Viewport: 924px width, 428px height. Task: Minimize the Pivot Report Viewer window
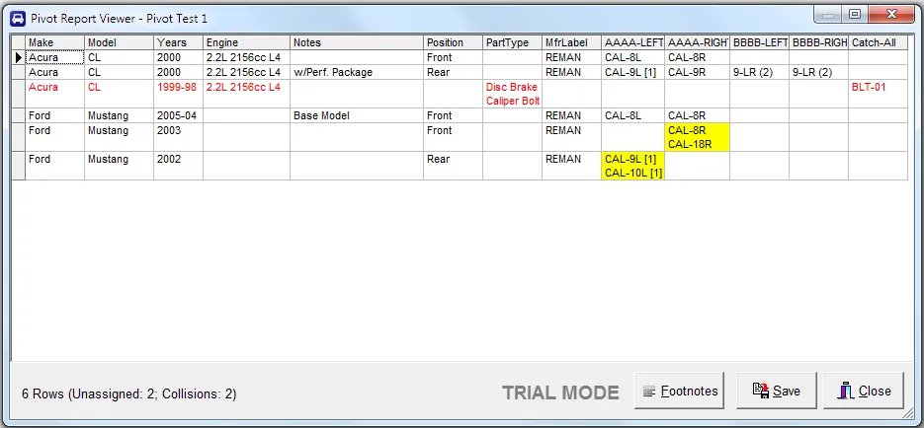point(828,15)
